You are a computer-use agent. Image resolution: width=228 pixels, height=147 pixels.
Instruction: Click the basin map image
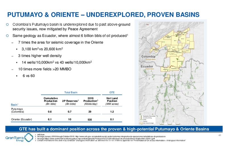pos(171,73)
